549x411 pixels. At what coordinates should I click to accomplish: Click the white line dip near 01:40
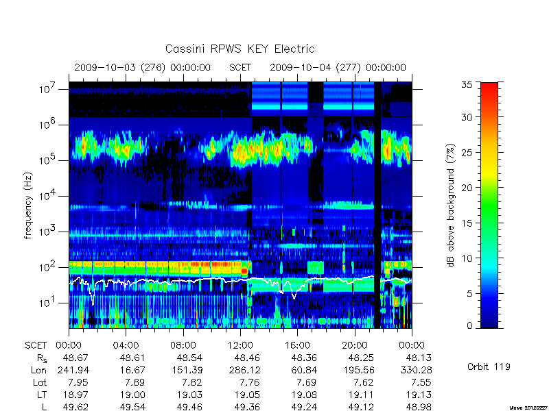(93, 295)
